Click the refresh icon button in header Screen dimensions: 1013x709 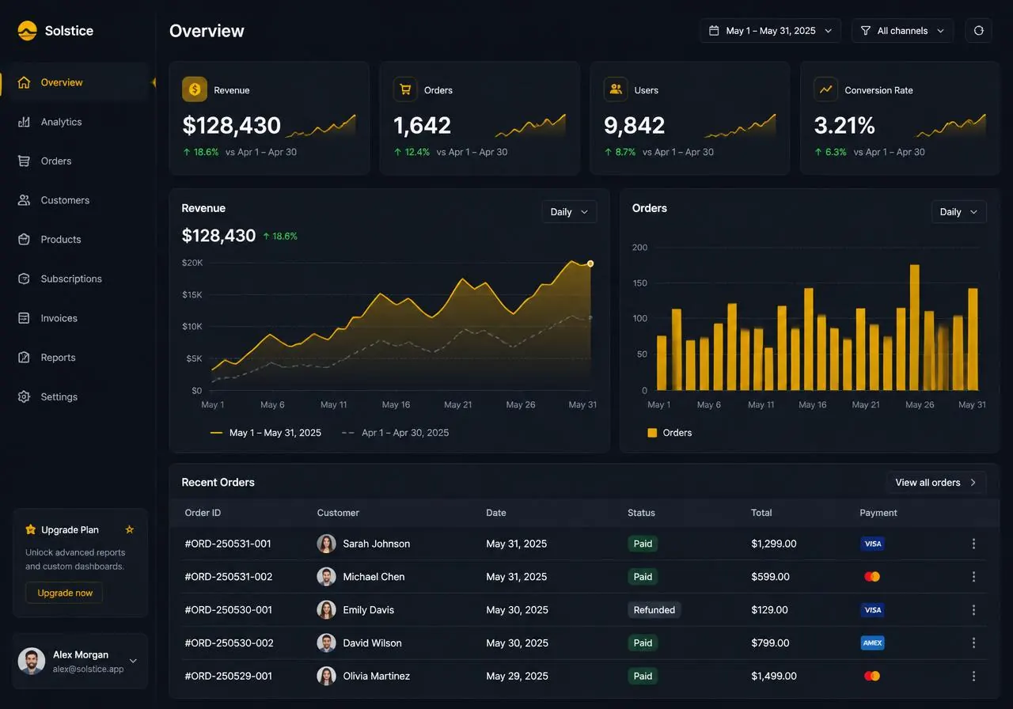978,31
